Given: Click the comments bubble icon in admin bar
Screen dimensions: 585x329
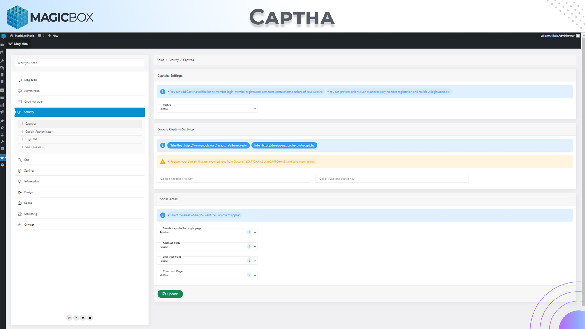Looking at the screenshot, I should point(39,36).
